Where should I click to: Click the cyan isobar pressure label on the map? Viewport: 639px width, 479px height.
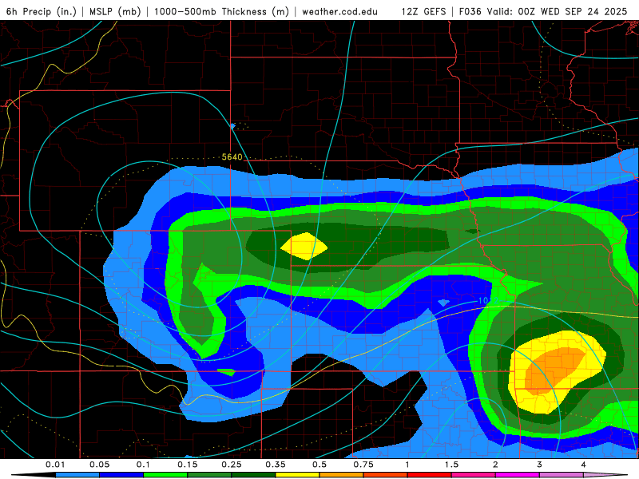487,301
